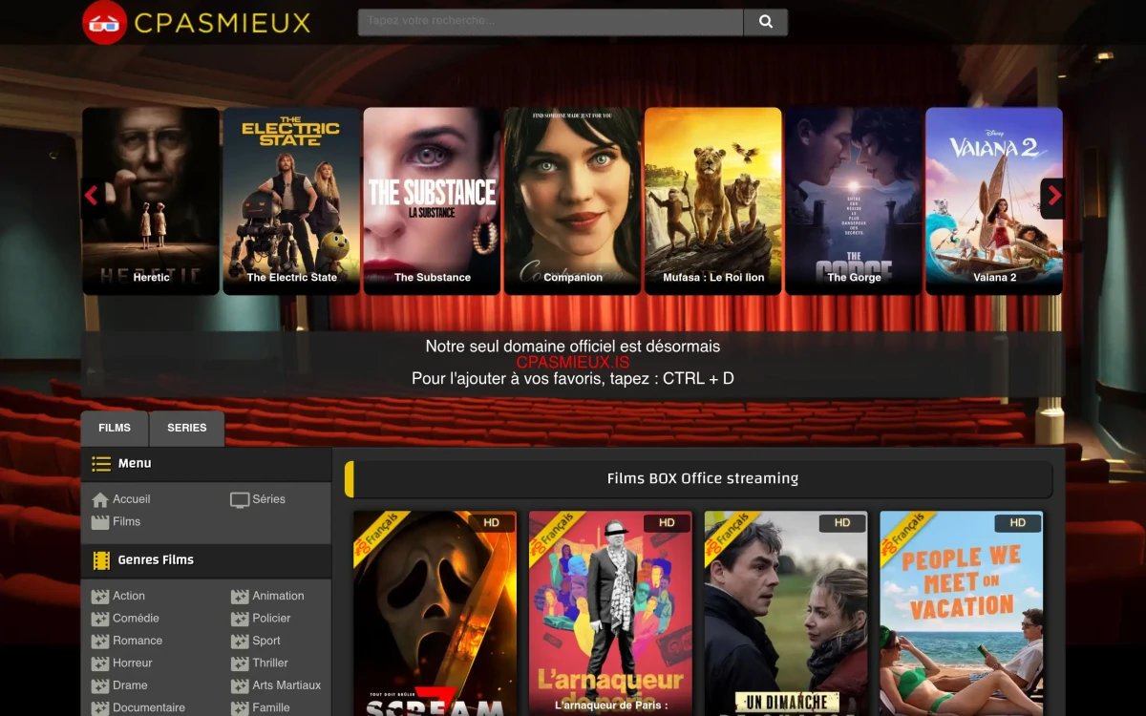
Task: Open The Substance carousel poster
Action: click(x=432, y=200)
